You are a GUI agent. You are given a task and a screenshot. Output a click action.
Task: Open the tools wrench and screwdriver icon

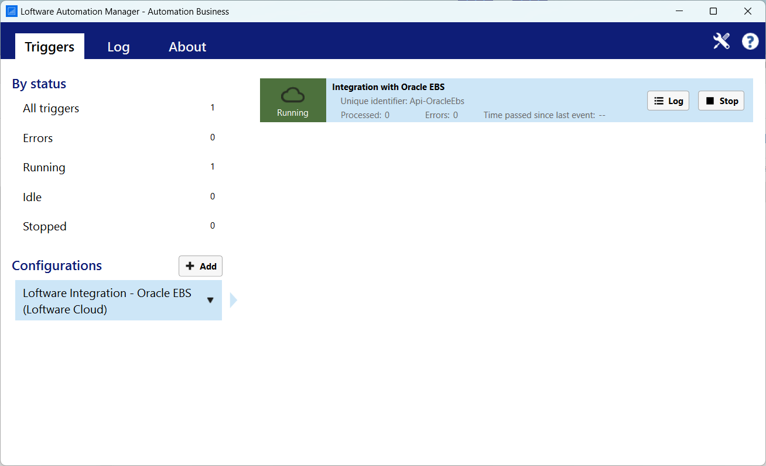click(721, 41)
